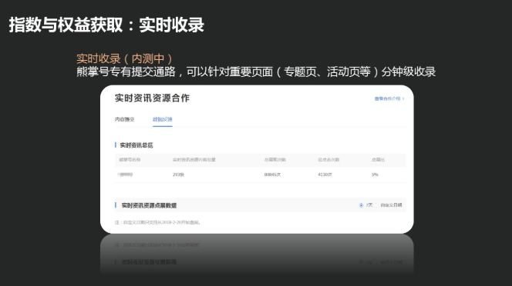The width and height of the screenshot is (512, 286).
Task: Click the 总展现次数 column header
Action: (275, 160)
